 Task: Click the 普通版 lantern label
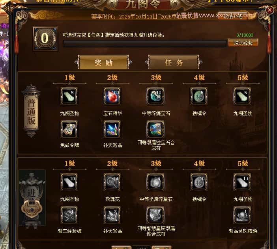pos(32,111)
